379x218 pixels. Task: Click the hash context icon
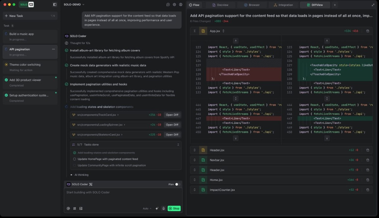pyautogui.click(x=75, y=208)
